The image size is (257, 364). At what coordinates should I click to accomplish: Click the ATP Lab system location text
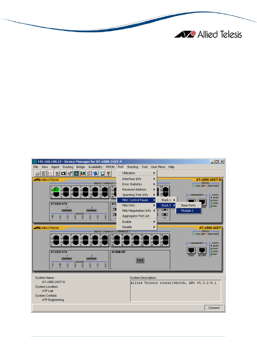pos(48,291)
